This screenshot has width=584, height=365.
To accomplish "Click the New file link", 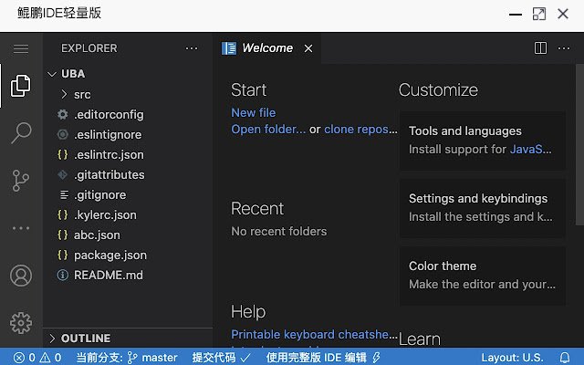I will pos(254,113).
